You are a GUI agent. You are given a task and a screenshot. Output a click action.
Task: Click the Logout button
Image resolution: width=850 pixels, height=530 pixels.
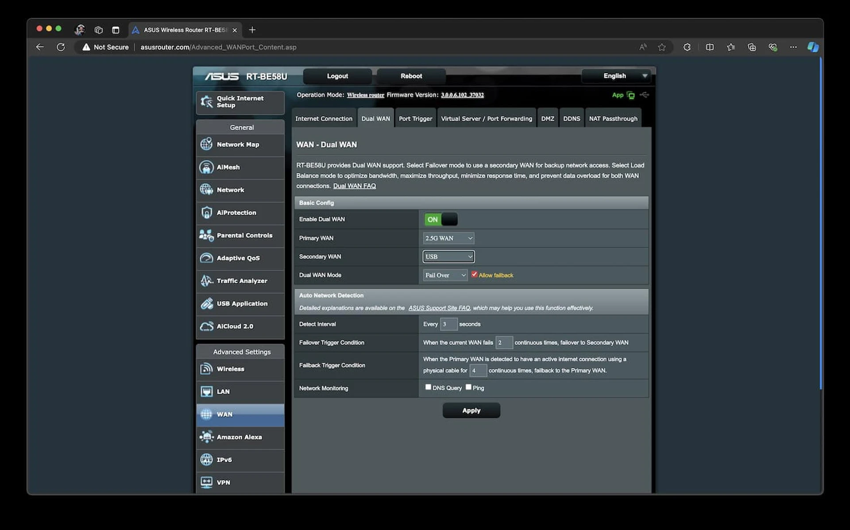tap(337, 76)
